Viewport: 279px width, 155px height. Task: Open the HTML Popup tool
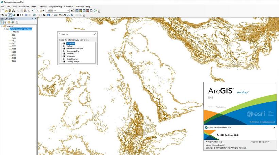coord(55,15)
